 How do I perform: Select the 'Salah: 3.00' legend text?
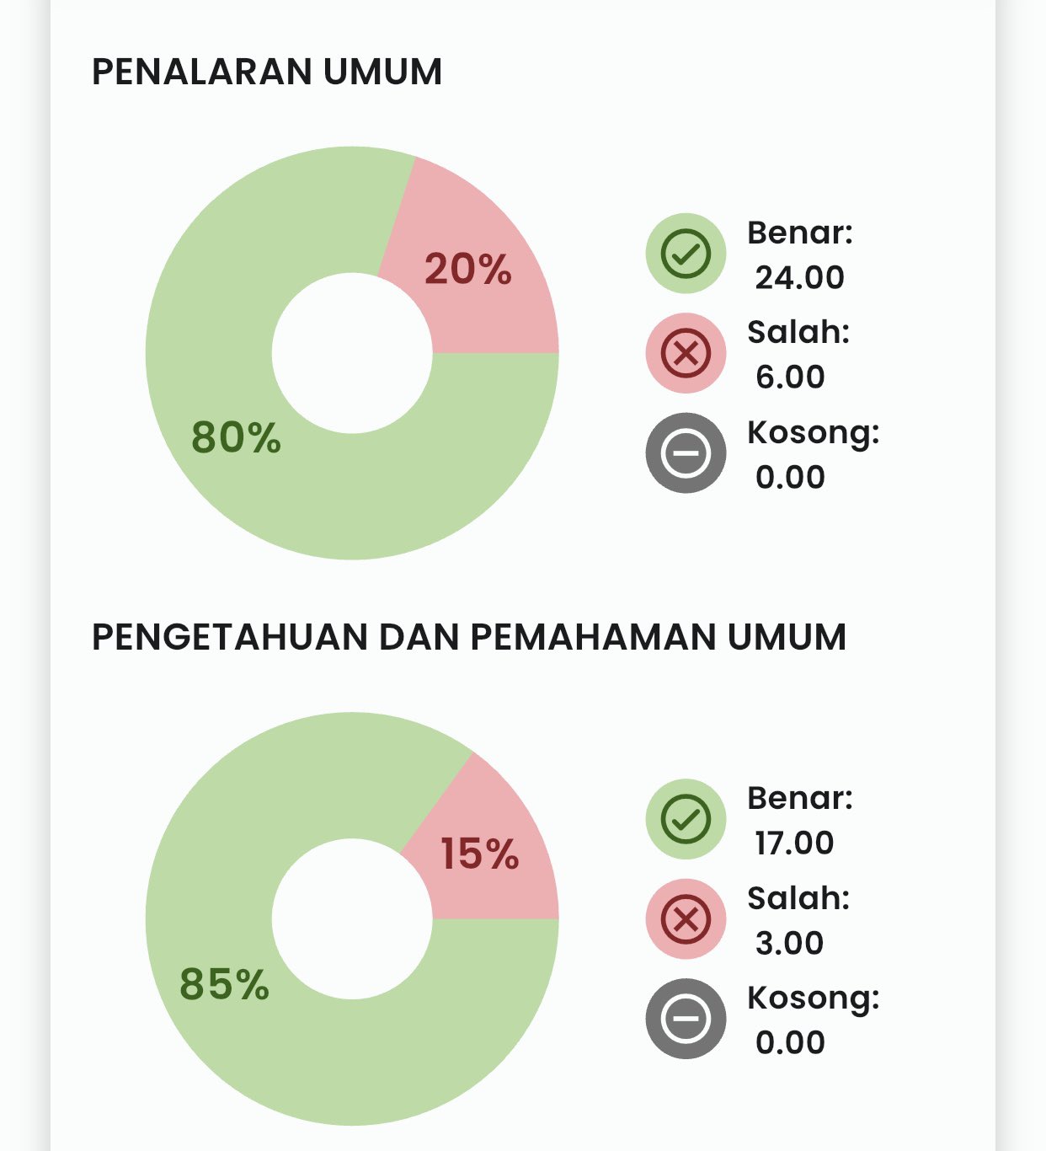tap(798, 919)
